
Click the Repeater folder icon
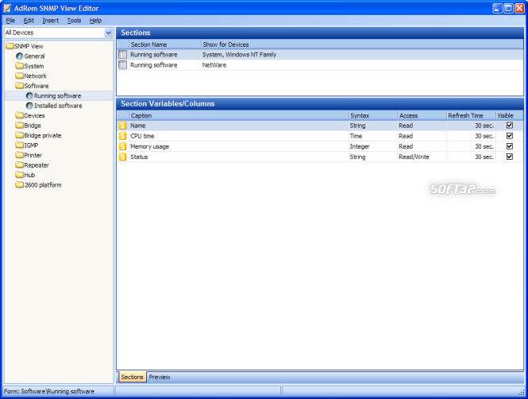tap(20, 165)
